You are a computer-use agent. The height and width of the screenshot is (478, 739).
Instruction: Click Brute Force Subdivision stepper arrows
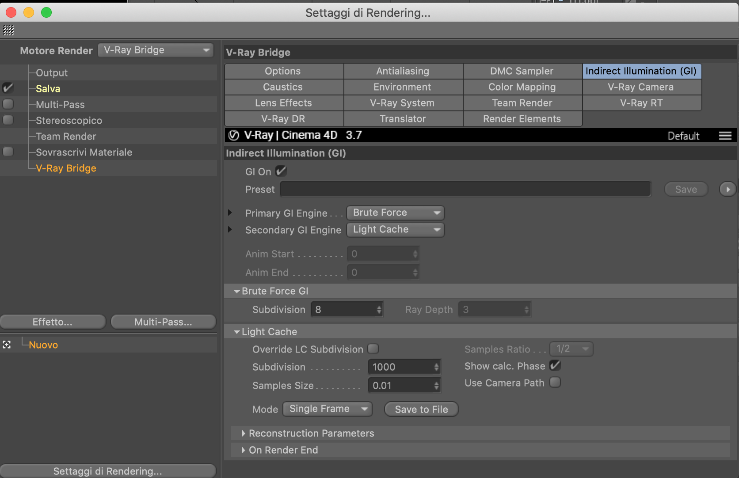(x=379, y=310)
